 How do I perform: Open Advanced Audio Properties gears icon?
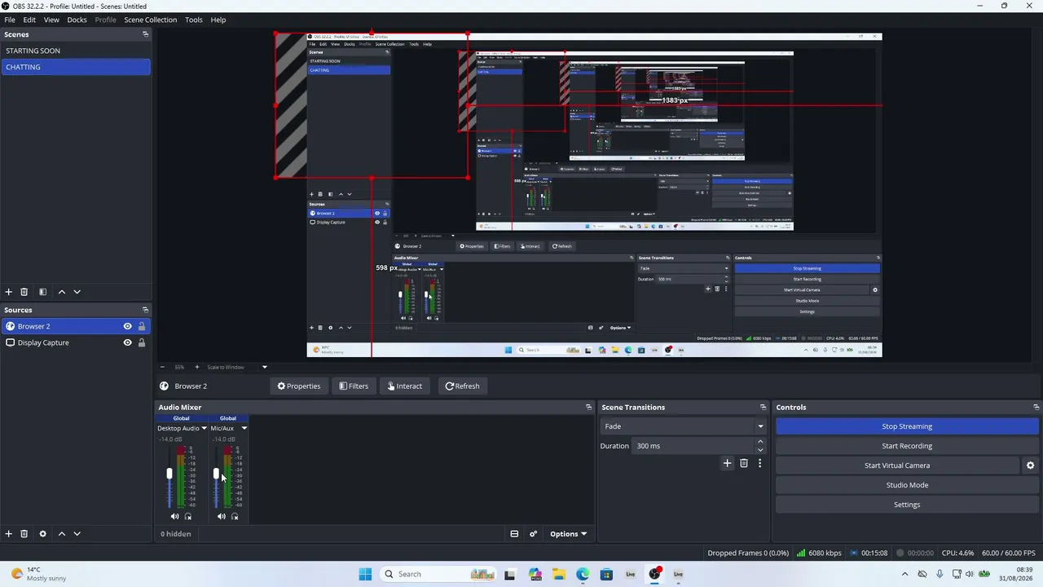tap(533, 534)
